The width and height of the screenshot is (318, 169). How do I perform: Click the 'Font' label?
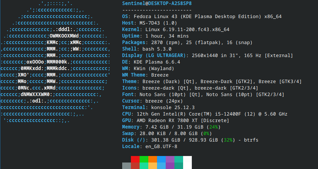coord(128,94)
